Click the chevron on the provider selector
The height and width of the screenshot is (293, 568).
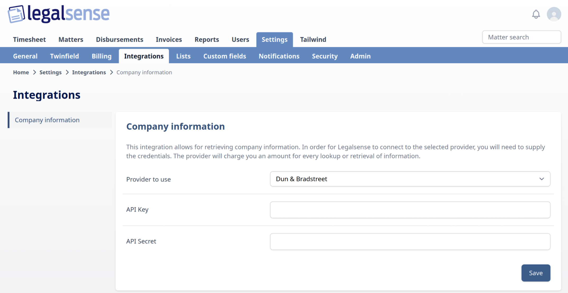pos(542,179)
